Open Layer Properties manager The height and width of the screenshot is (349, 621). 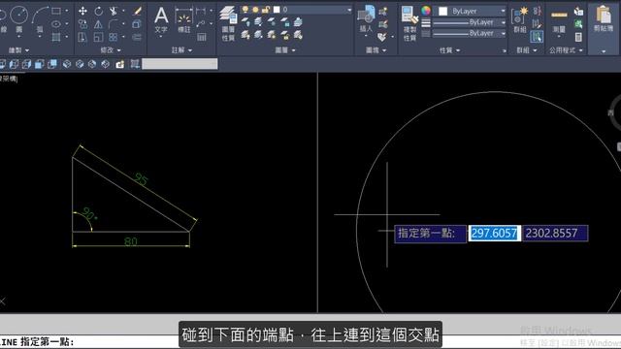[228, 23]
